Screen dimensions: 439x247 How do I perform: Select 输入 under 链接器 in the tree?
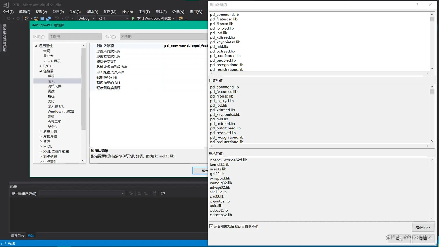coord(51,81)
